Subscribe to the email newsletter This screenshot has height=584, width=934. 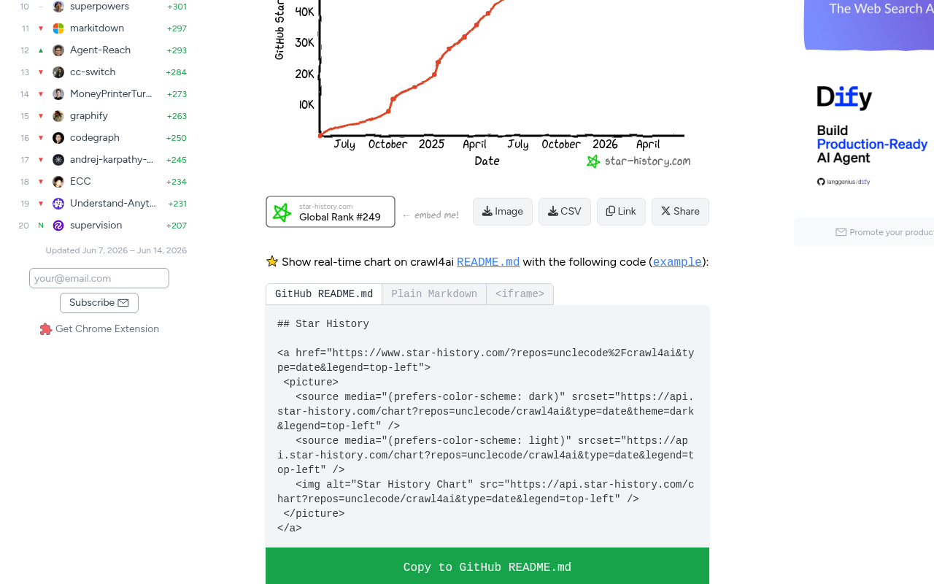[99, 303]
